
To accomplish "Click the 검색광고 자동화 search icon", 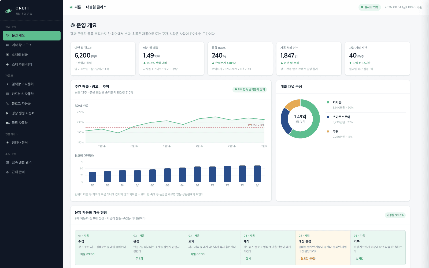I will 8,84.
